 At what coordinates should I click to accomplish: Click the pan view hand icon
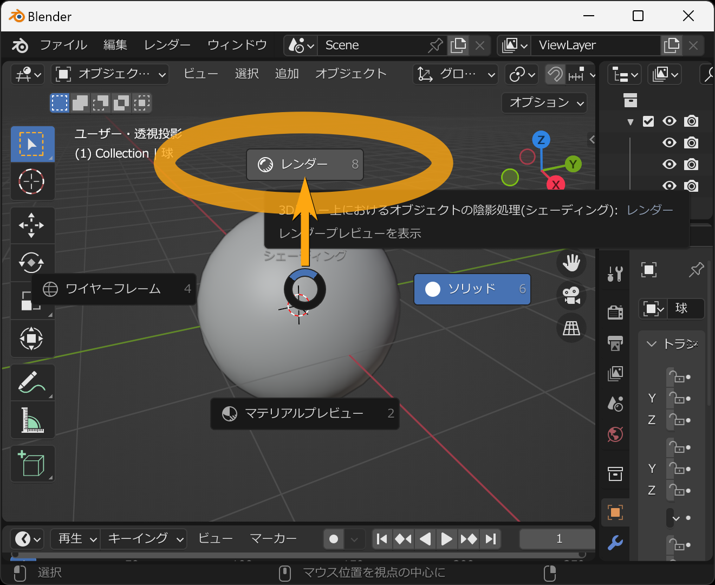coord(571,263)
